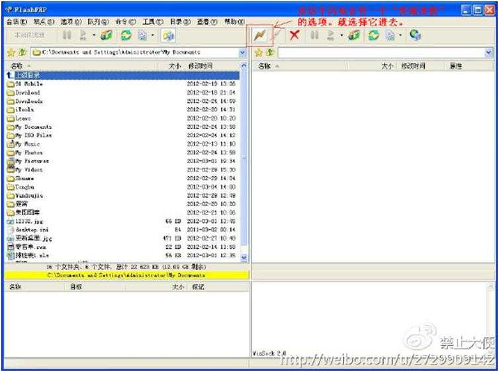Open the 队列(Q) menu
The height and width of the screenshot is (372, 499).
click(99, 22)
